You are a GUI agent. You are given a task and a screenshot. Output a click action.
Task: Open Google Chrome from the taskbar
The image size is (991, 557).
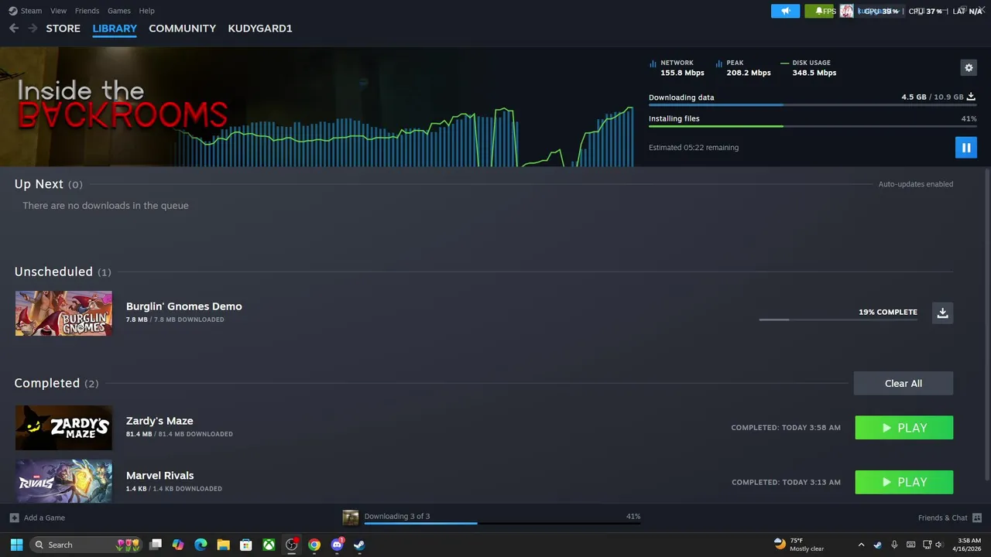[314, 545]
